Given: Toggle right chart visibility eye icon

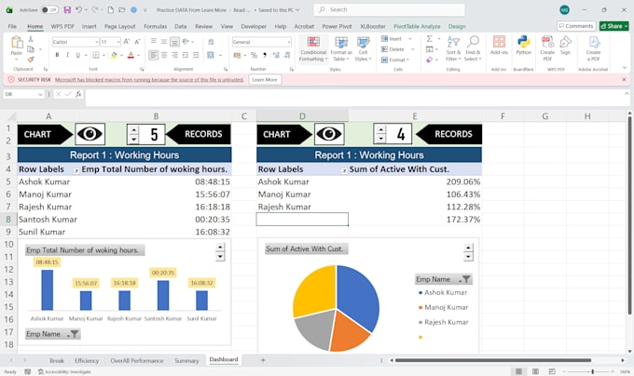Looking at the screenshot, I should (x=329, y=134).
